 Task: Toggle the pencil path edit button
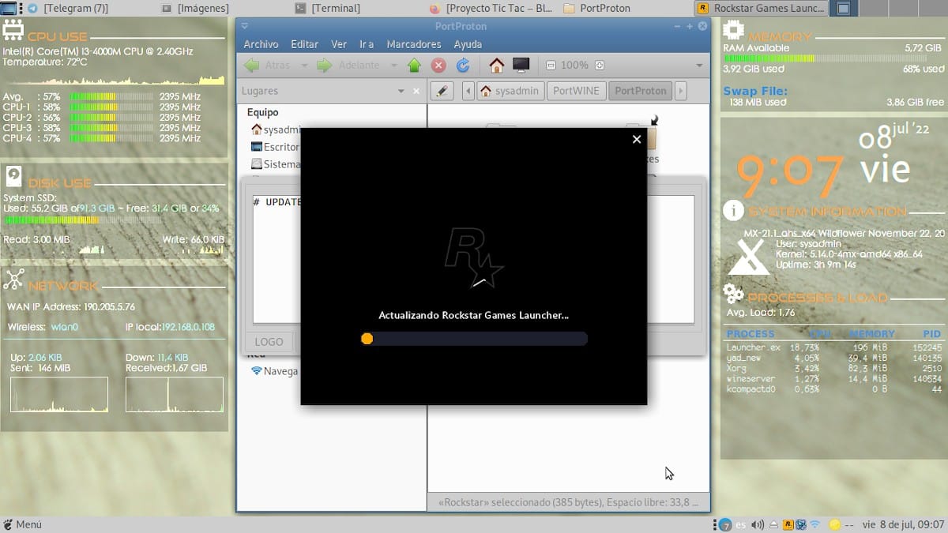tap(442, 91)
